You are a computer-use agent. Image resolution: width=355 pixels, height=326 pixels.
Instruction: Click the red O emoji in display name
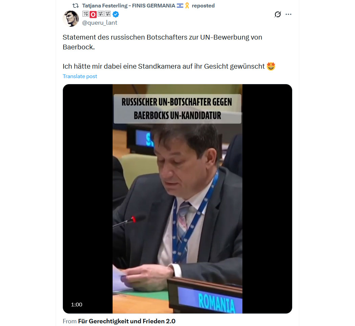click(x=93, y=15)
